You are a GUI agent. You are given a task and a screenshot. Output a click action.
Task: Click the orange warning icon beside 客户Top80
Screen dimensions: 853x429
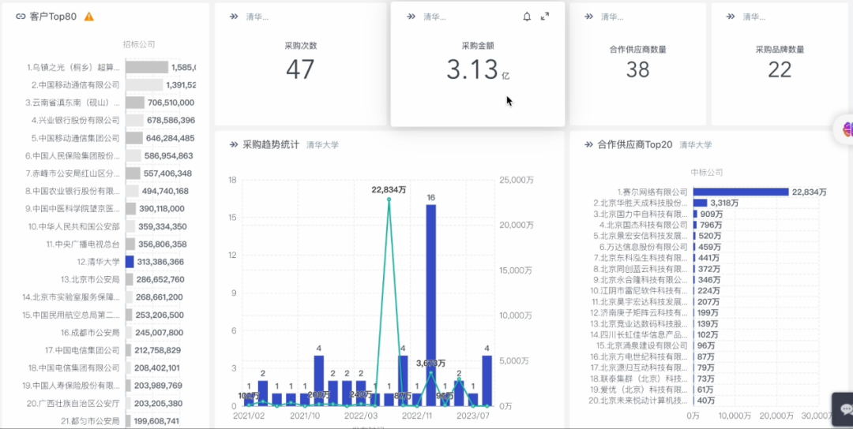coord(89,17)
